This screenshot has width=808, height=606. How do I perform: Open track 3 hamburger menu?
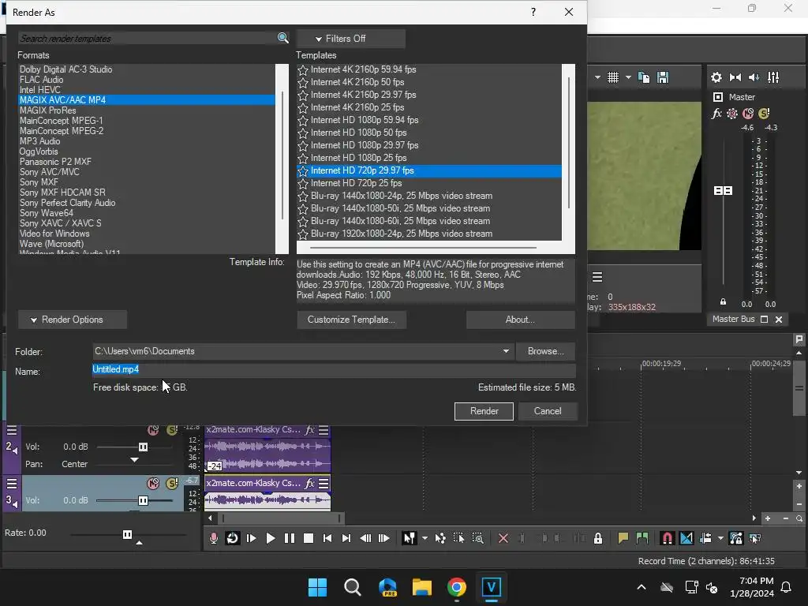click(x=11, y=484)
